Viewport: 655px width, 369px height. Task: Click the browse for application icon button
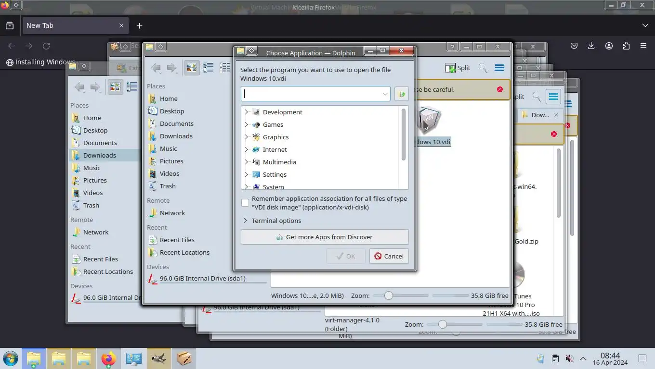(401, 94)
